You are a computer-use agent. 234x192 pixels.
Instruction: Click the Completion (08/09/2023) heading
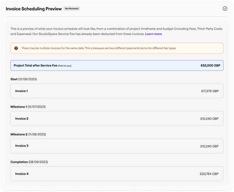point(29,162)
